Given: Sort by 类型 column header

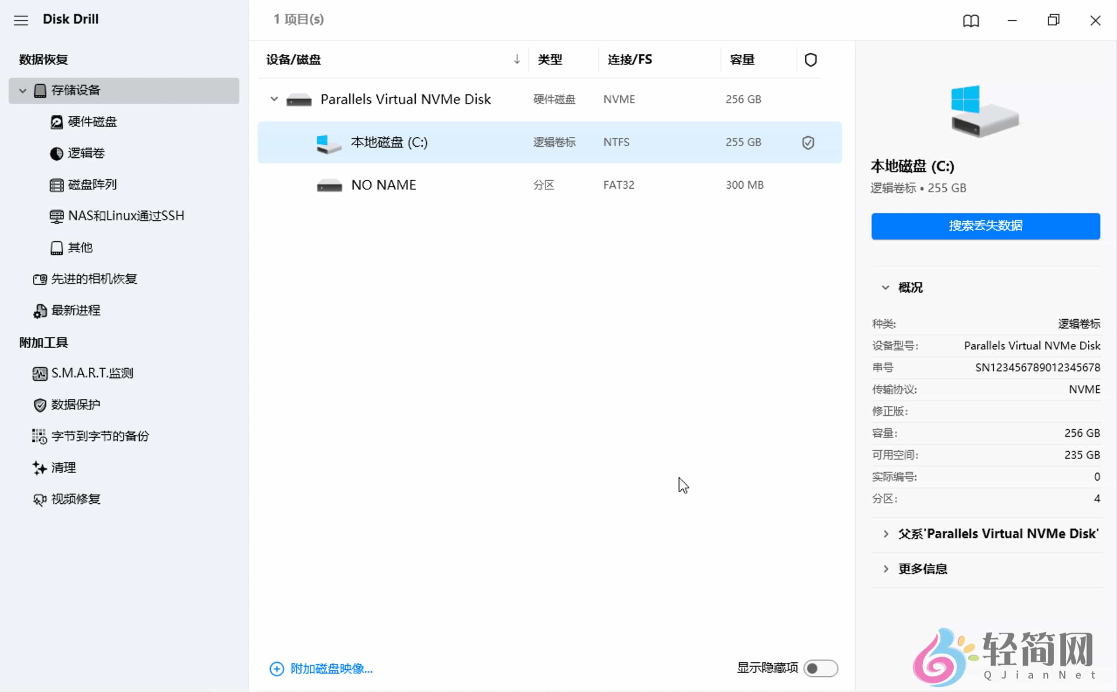Looking at the screenshot, I should (x=549, y=59).
